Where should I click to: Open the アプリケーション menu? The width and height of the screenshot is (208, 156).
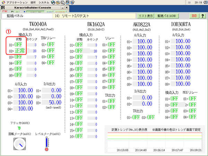point(17,2)
